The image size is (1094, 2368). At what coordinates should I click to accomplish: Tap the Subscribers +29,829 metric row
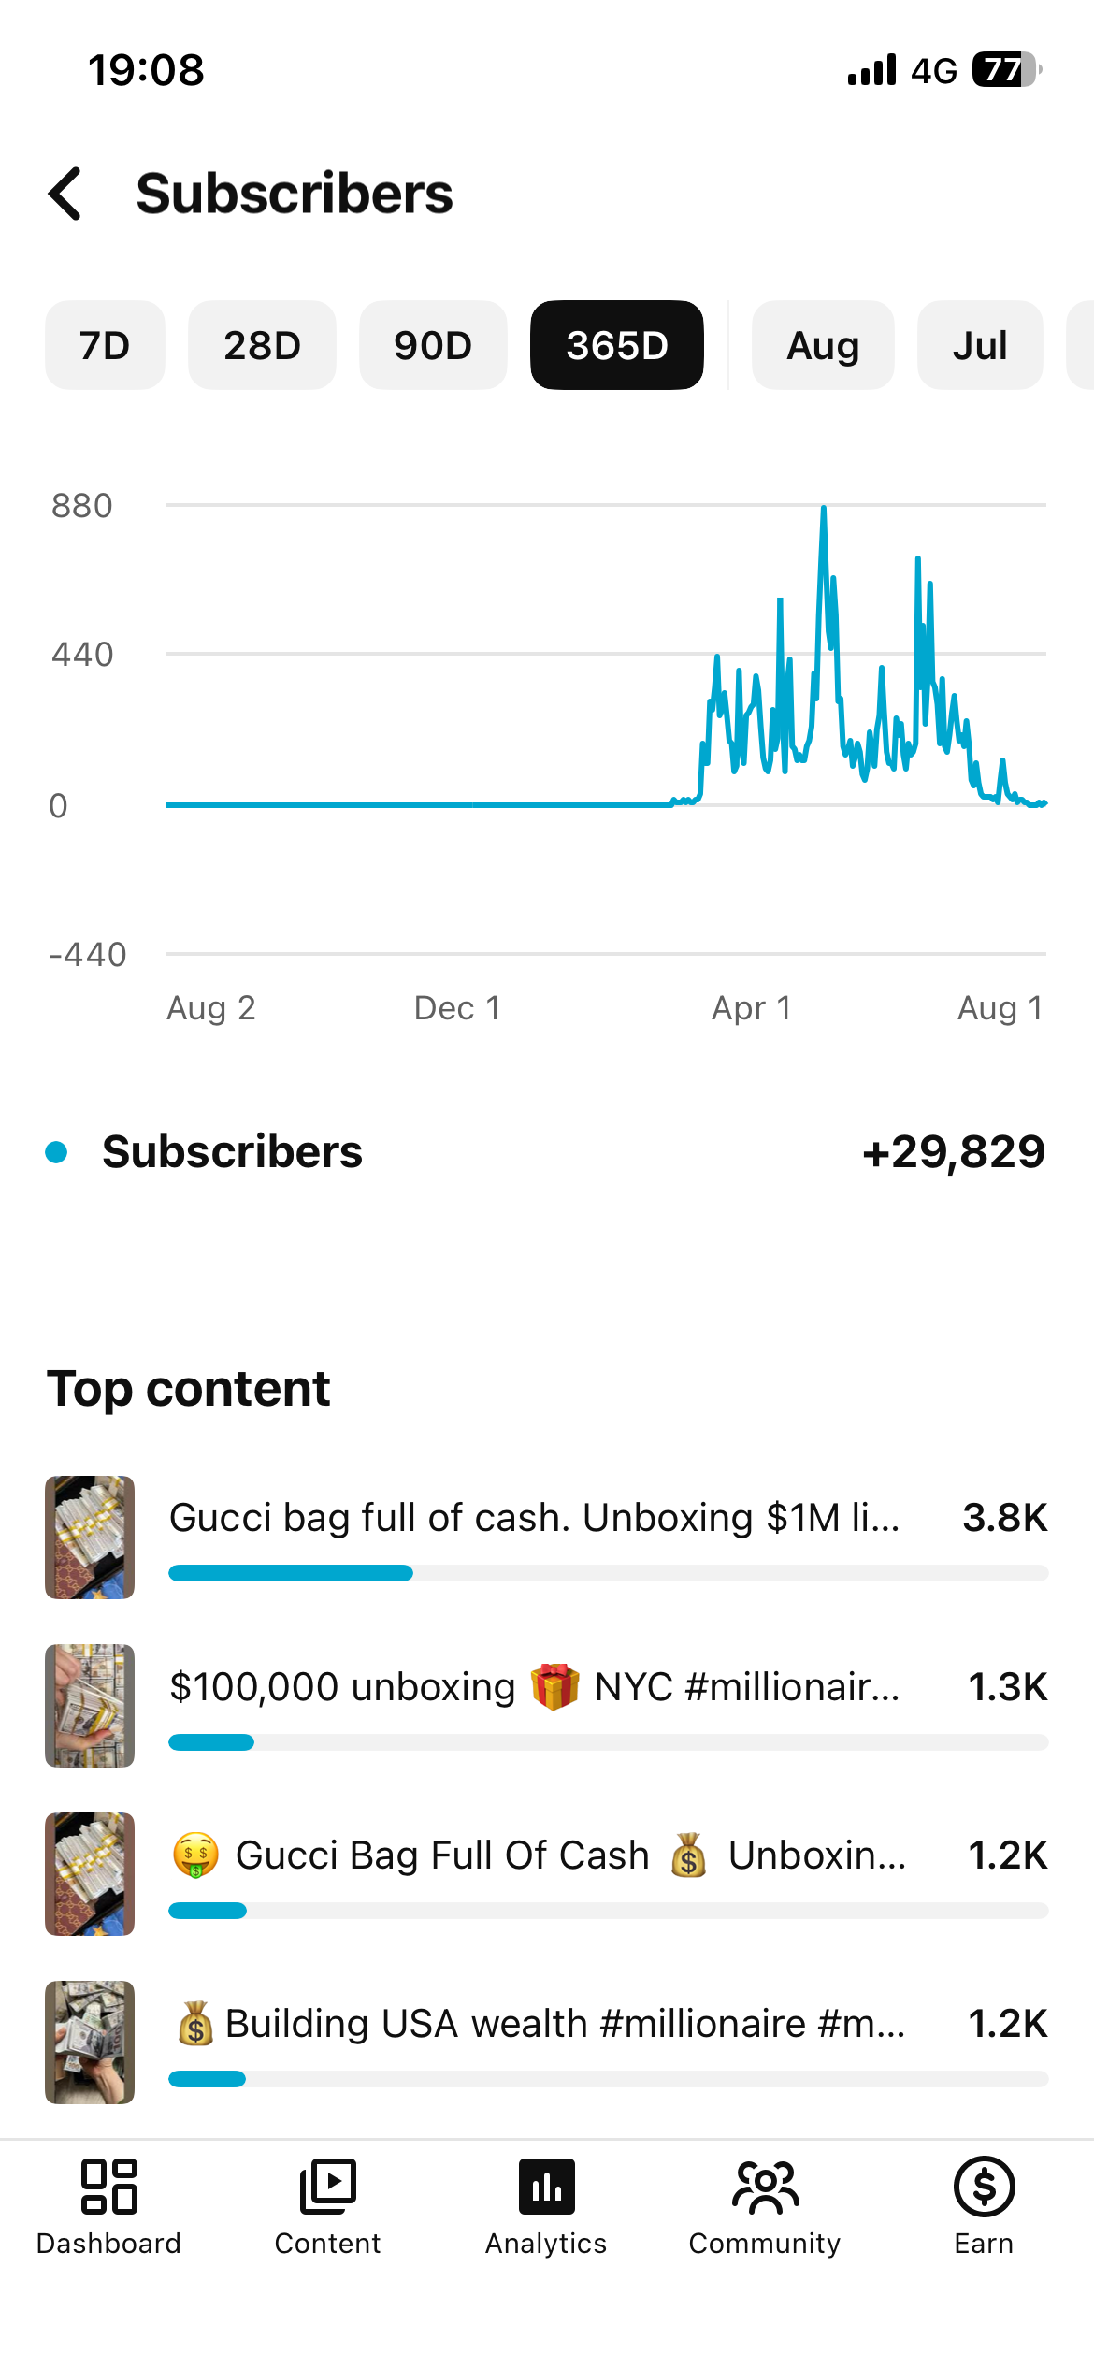[x=547, y=1151]
